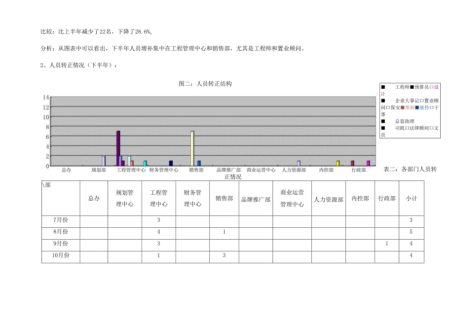Select value 1 in 10月份 工程管理中心 cell
This screenshot has height=321, width=454.
[159, 255]
